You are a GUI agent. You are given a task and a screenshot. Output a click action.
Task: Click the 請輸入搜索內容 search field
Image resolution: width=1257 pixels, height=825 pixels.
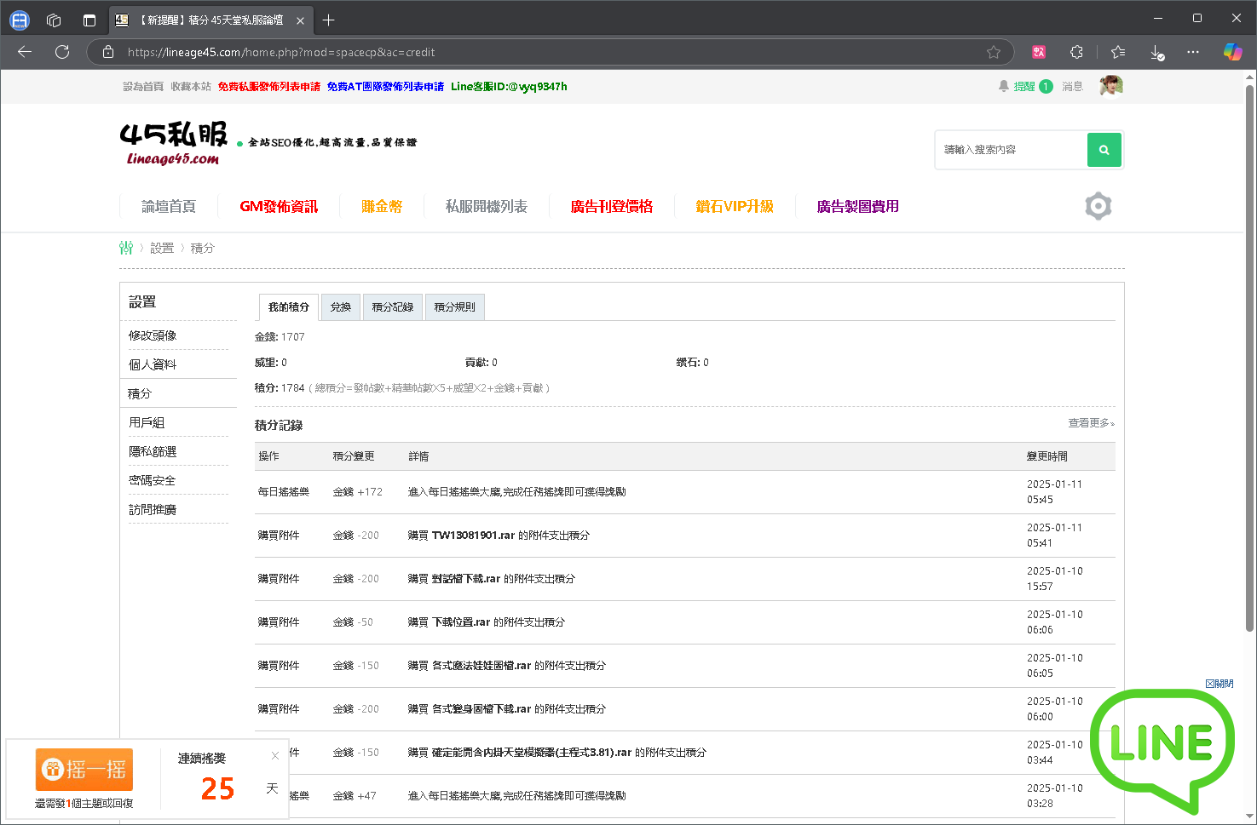click(1011, 150)
